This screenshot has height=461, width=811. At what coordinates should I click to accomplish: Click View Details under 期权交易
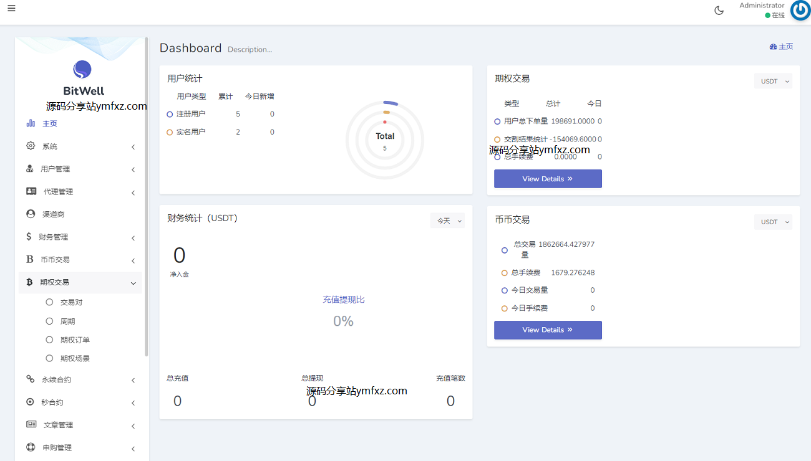(x=548, y=179)
